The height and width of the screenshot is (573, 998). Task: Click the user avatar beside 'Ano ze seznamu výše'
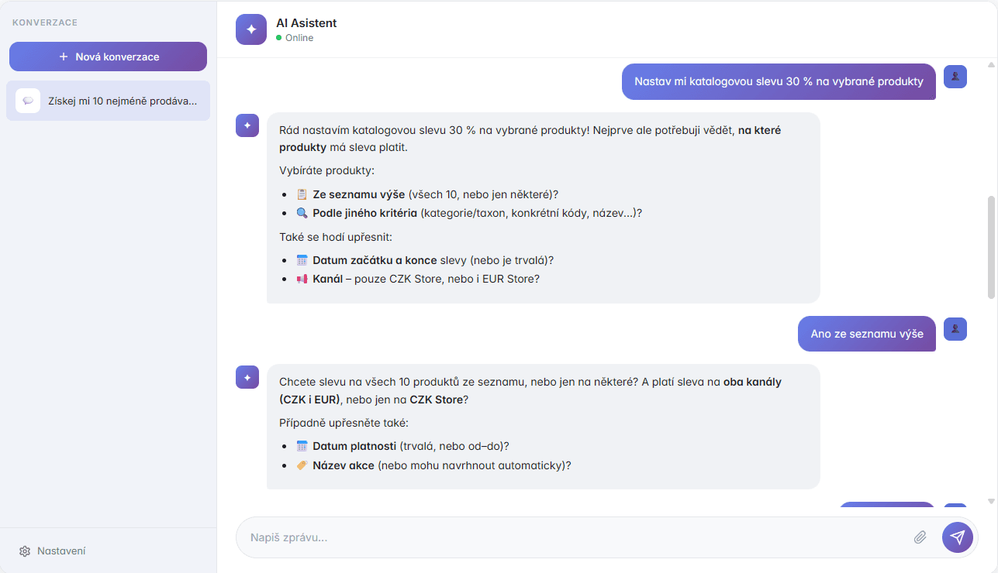(x=955, y=329)
